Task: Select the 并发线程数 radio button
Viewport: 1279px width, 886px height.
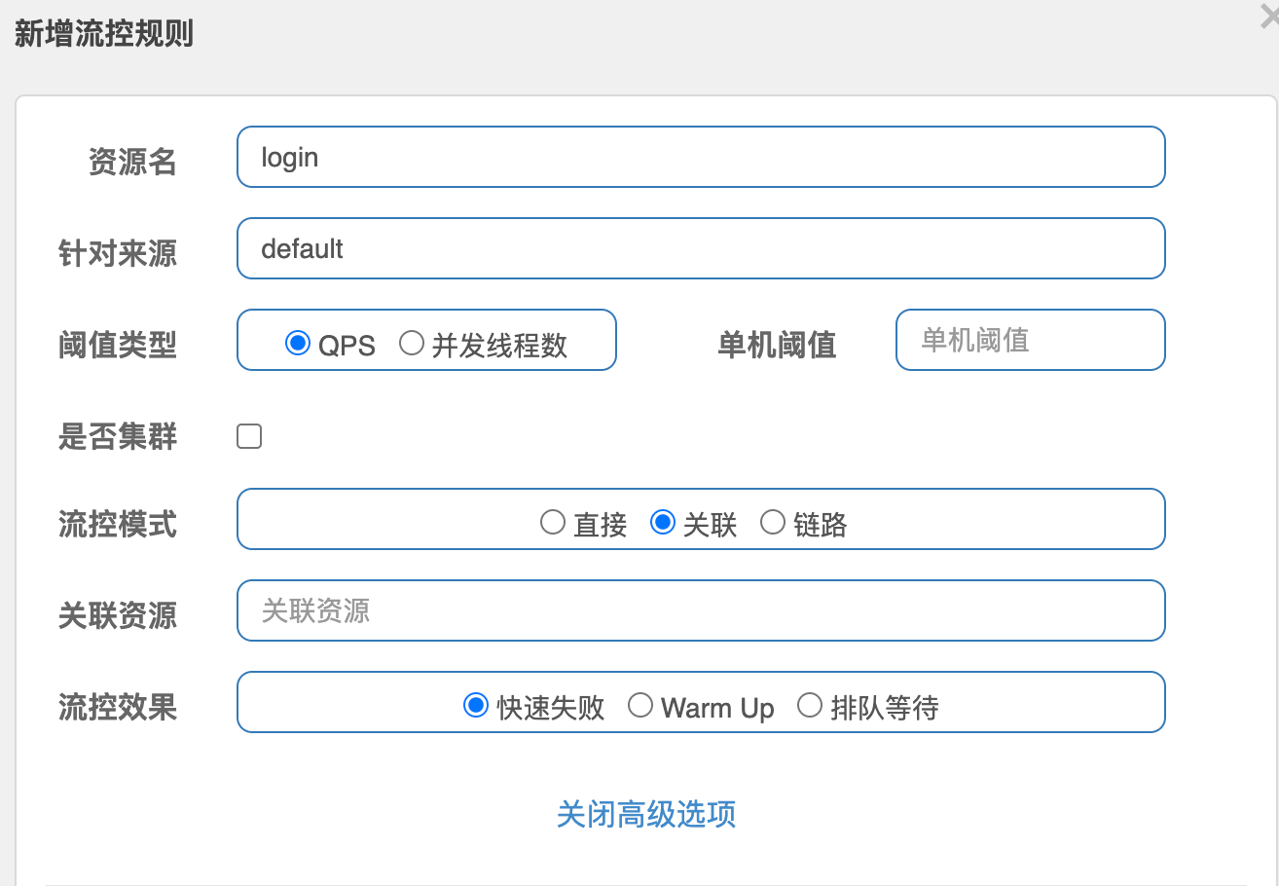Action: pos(412,343)
